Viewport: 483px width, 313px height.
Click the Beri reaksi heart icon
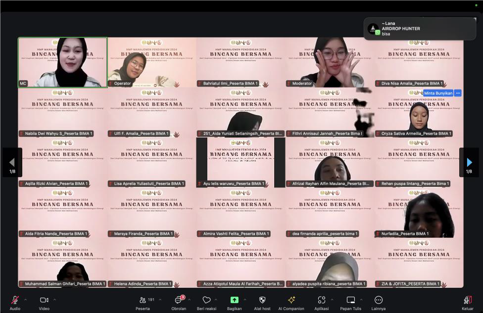tap(207, 300)
